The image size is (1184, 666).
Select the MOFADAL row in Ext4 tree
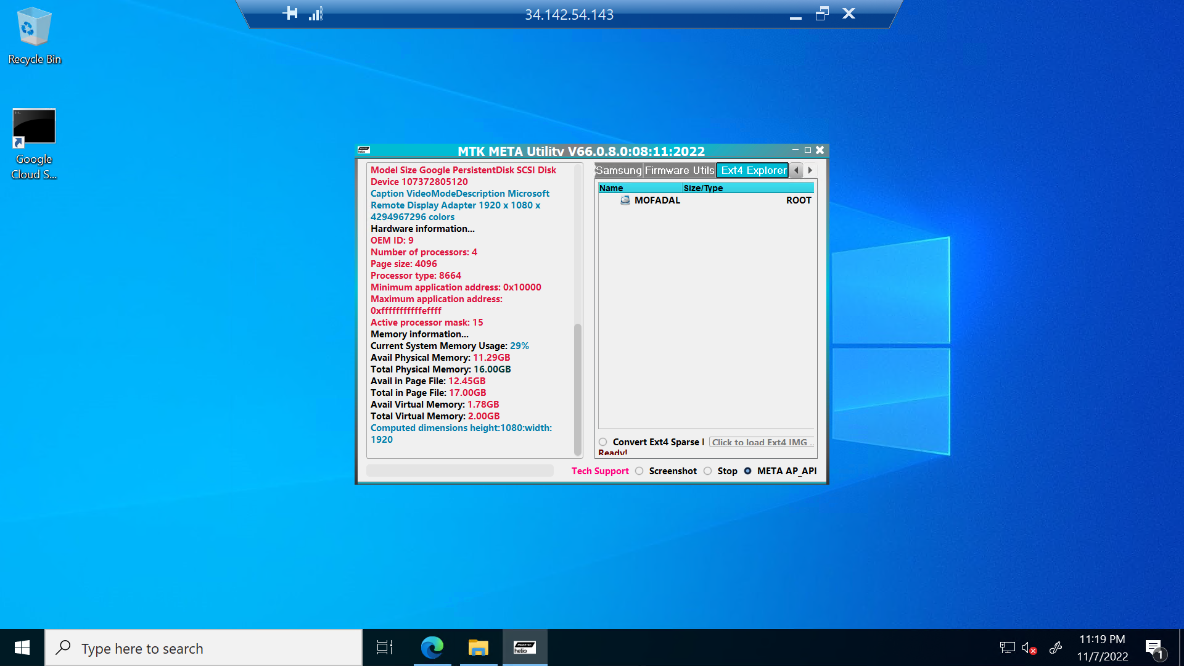[706, 200]
